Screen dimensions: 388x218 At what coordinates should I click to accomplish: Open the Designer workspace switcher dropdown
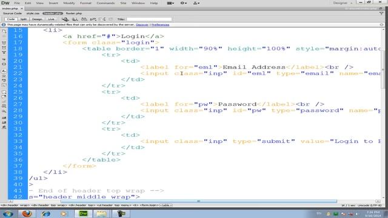pos(343,3)
